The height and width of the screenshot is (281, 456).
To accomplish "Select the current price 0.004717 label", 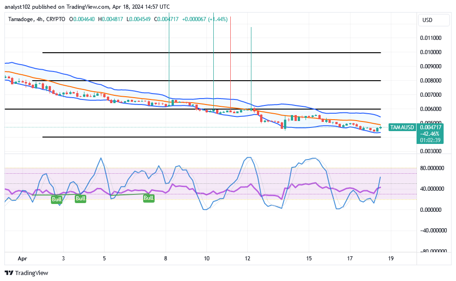I will 430,127.
